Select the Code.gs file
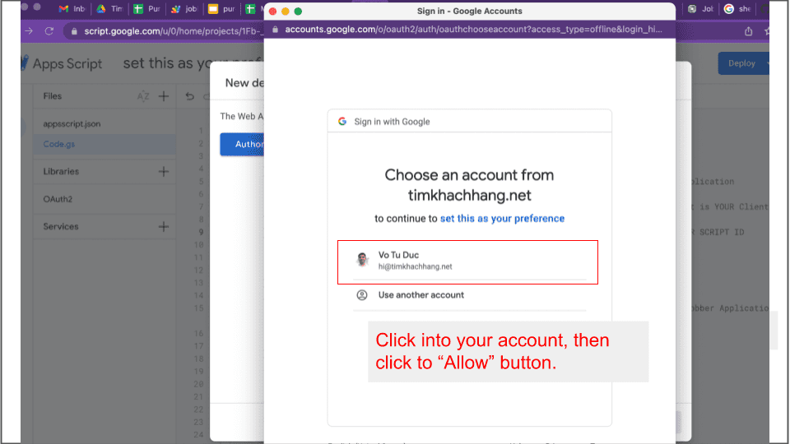This screenshot has height=444, width=790. [x=59, y=145]
